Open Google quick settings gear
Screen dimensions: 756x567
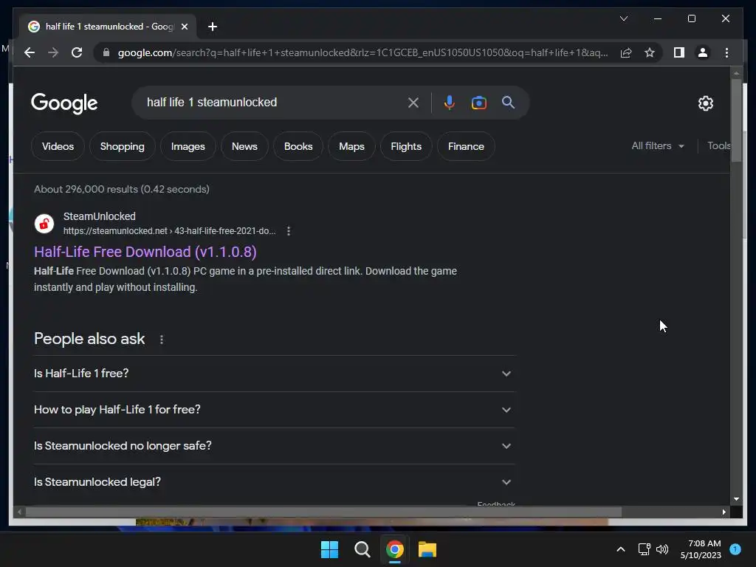(705, 103)
